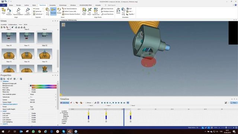
Task: Toggle Motion blur Enable checkbox
Action: click(x=30, y=92)
